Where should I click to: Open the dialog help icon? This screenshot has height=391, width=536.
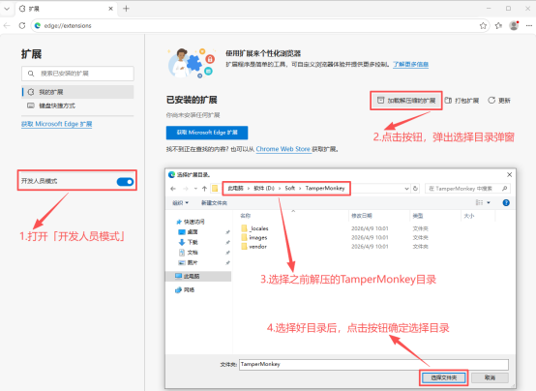point(506,203)
